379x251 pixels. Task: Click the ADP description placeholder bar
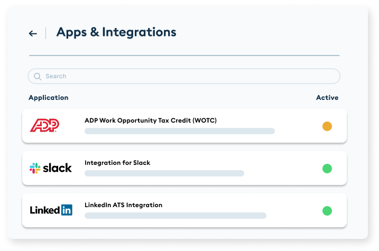(180, 131)
